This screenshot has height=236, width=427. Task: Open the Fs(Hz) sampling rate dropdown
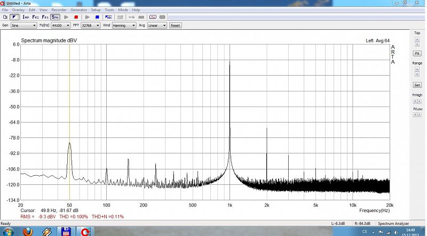[x=61, y=25]
